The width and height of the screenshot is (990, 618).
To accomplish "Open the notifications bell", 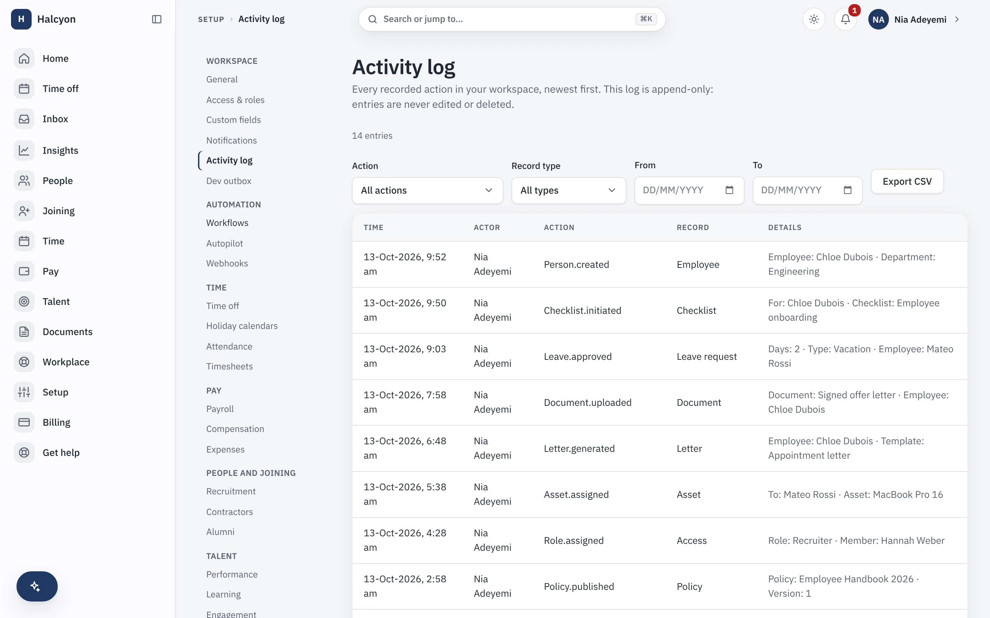I will 846,19.
